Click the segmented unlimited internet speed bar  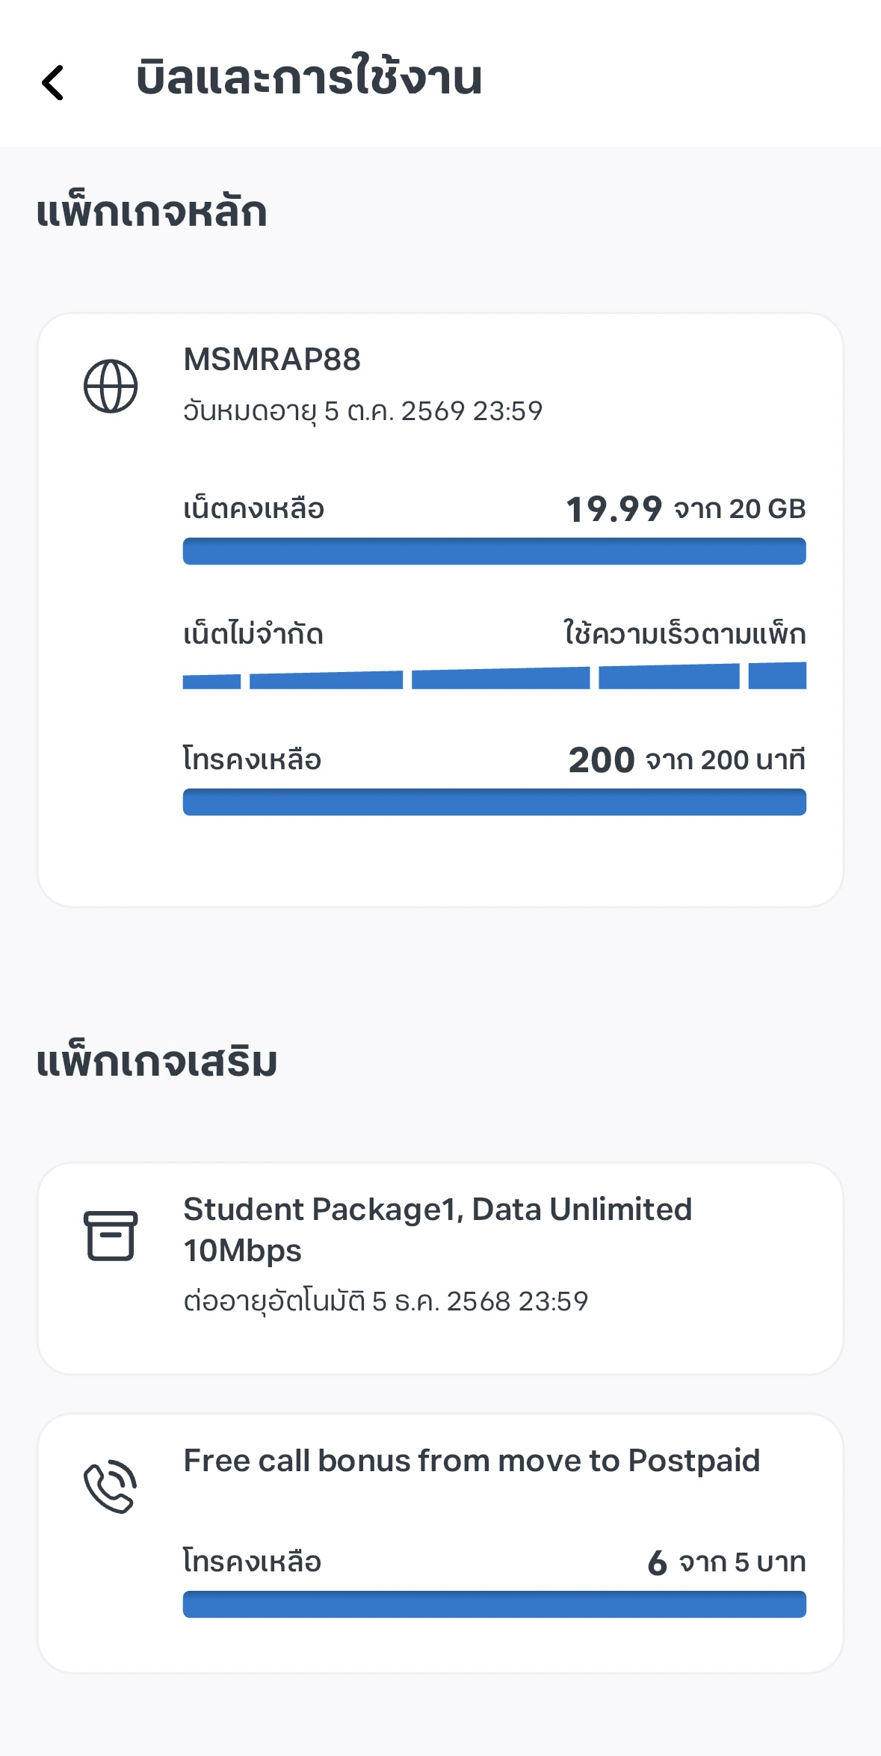click(494, 677)
